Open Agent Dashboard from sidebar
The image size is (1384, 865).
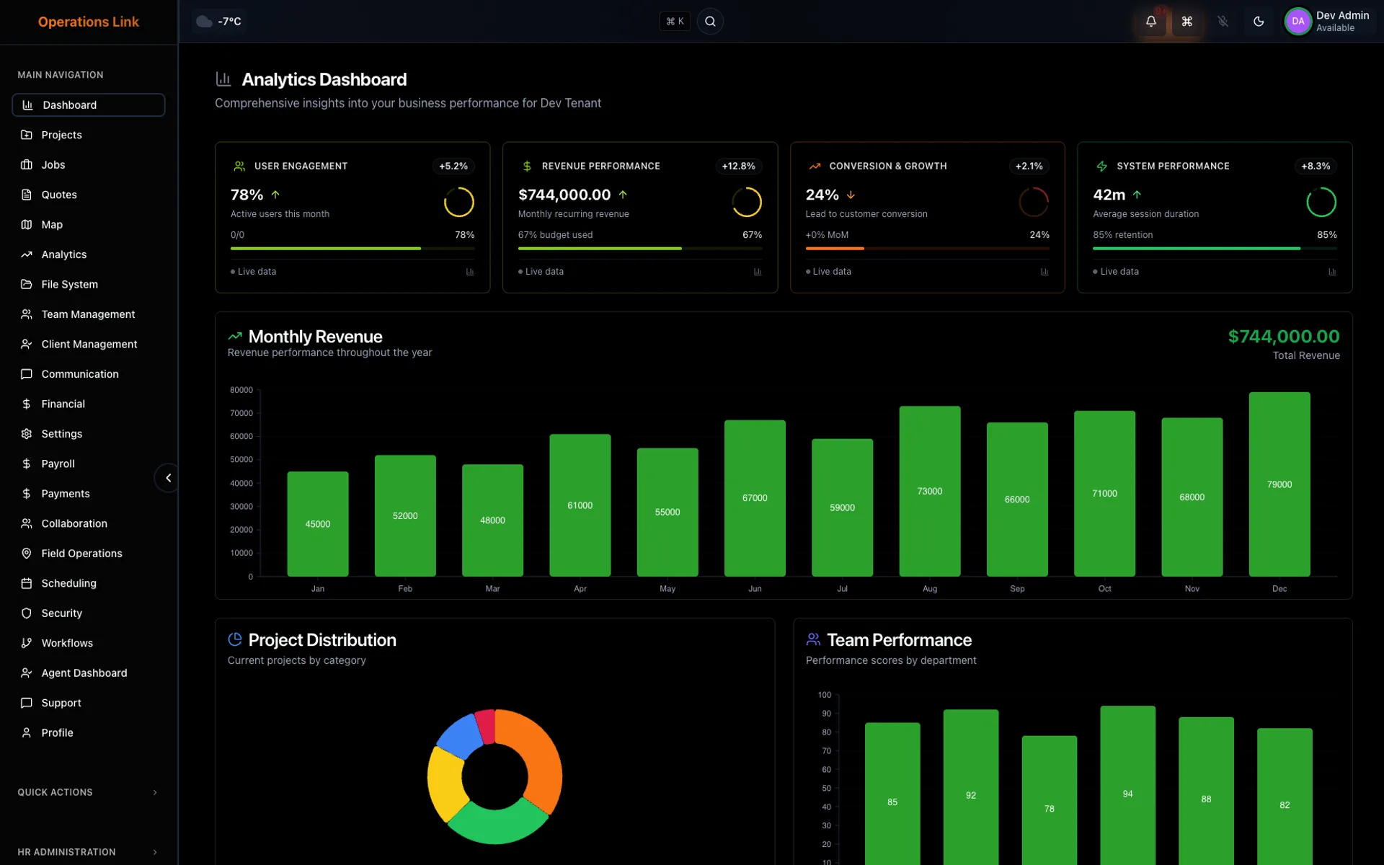click(88, 673)
